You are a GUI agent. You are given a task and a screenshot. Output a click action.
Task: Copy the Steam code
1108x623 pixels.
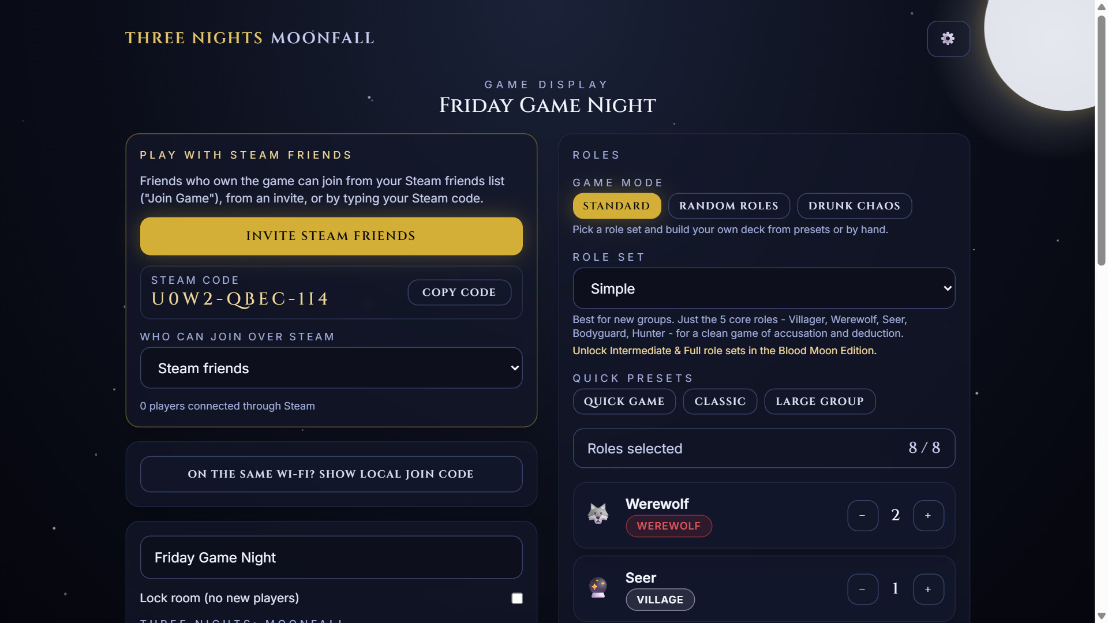459,292
